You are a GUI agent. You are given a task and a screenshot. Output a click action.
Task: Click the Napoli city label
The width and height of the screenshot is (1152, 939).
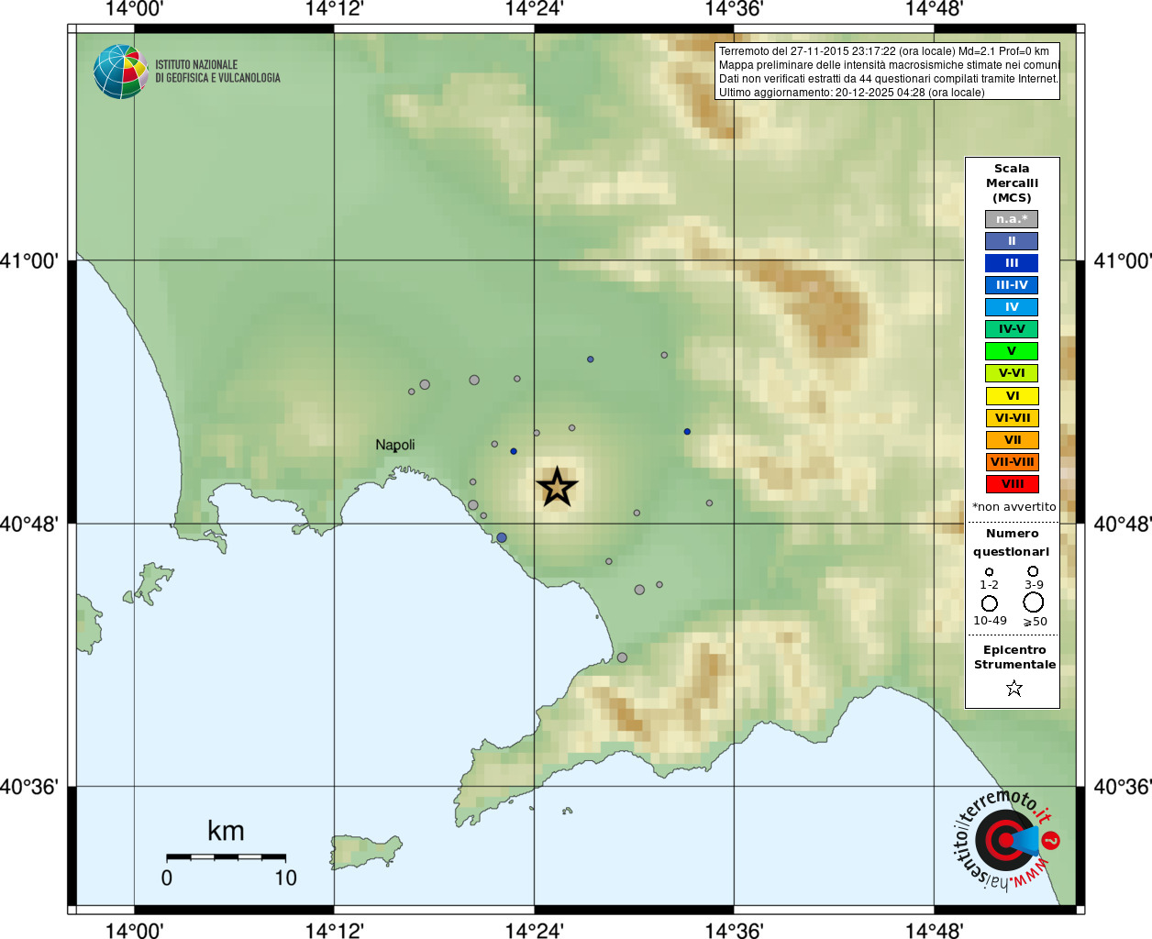[395, 445]
